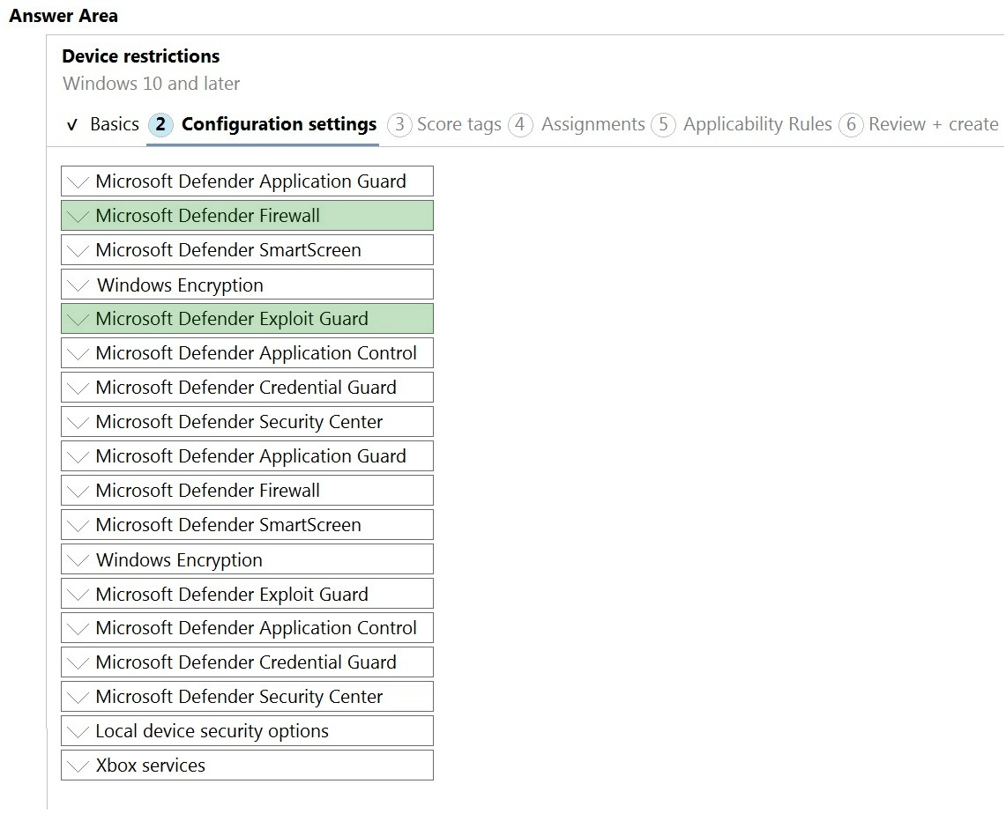Click the Answer Area title text
1006x821 pixels.
63,16
